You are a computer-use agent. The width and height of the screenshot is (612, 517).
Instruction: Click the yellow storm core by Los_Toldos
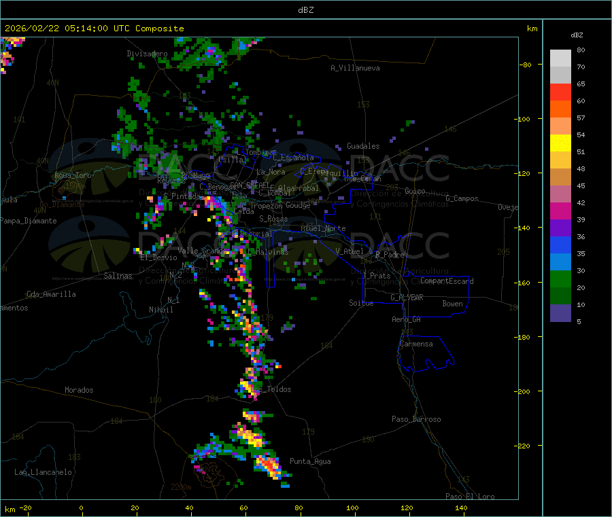tap(246, 387)
